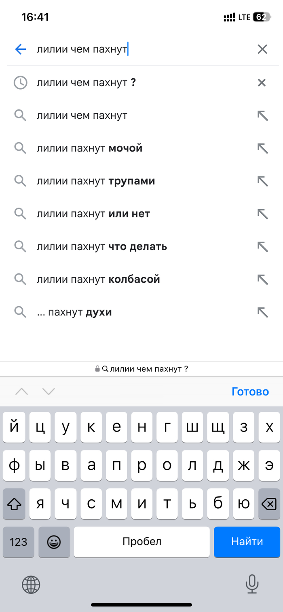Start voice dictation with microphone icon
This screenshot has width=283, height=612.
252,585
